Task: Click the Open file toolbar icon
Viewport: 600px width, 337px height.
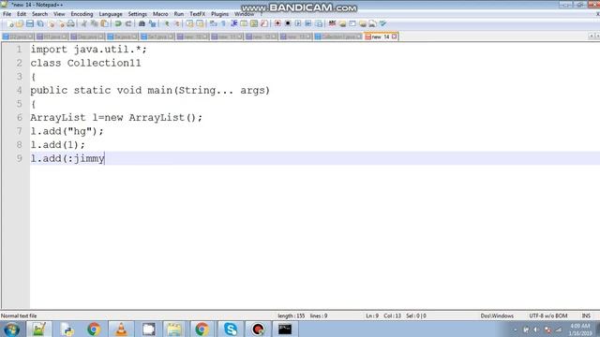Action: (x=20, y=23)
